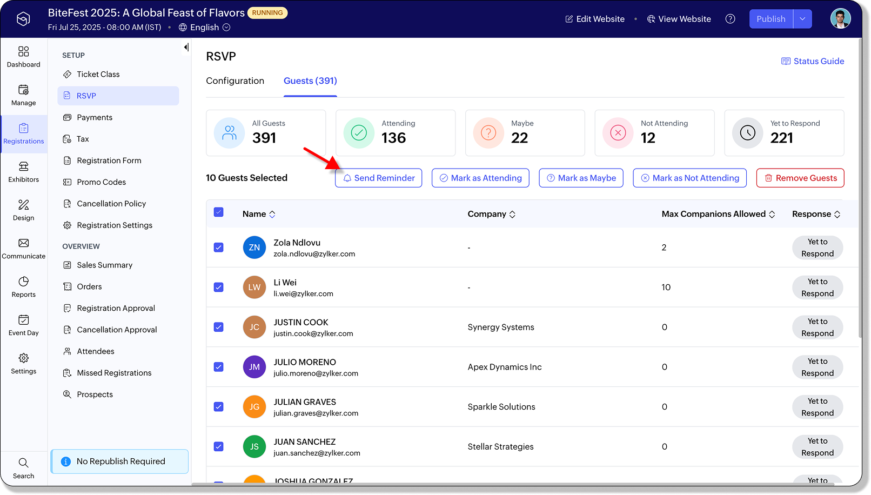Click the Send Reminder button
Viewport: 871px width, 495px height.
378,178
